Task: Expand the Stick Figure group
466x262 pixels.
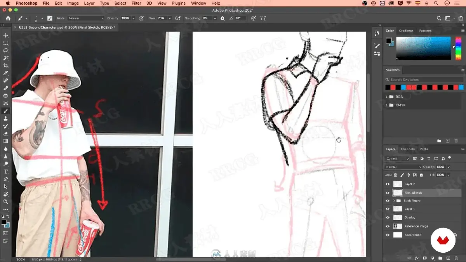Action: pos(394,201)
